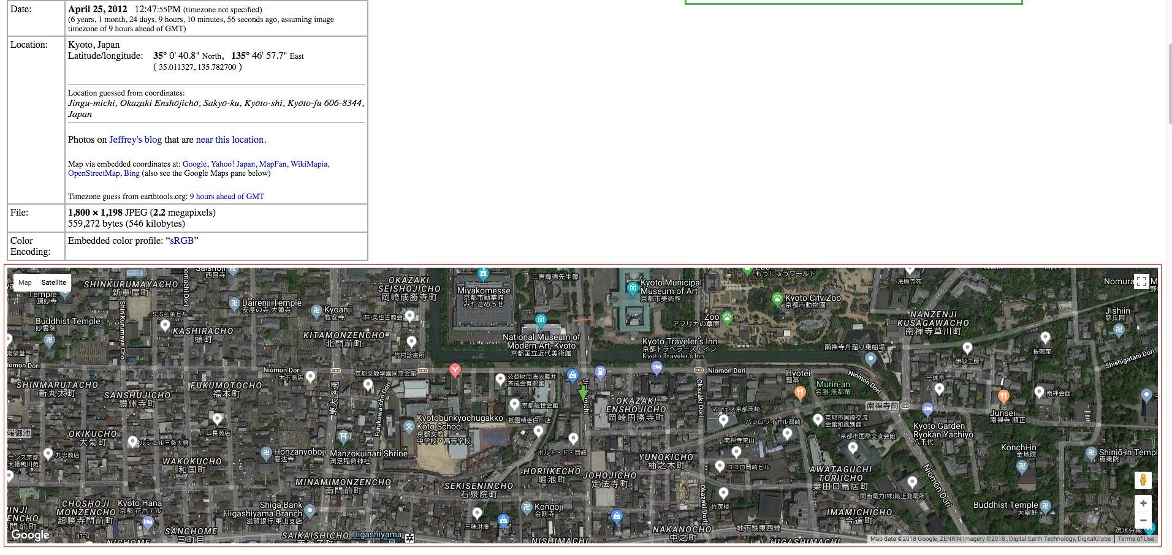Open the Manzokuinari Shrine torii marker

[343, 437]
